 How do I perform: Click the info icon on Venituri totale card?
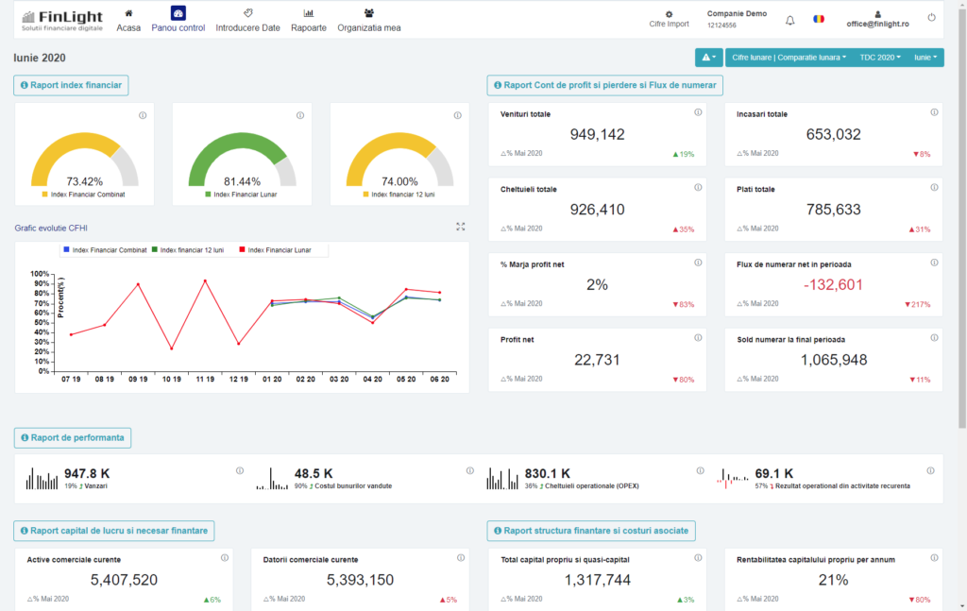coord(697,110)
